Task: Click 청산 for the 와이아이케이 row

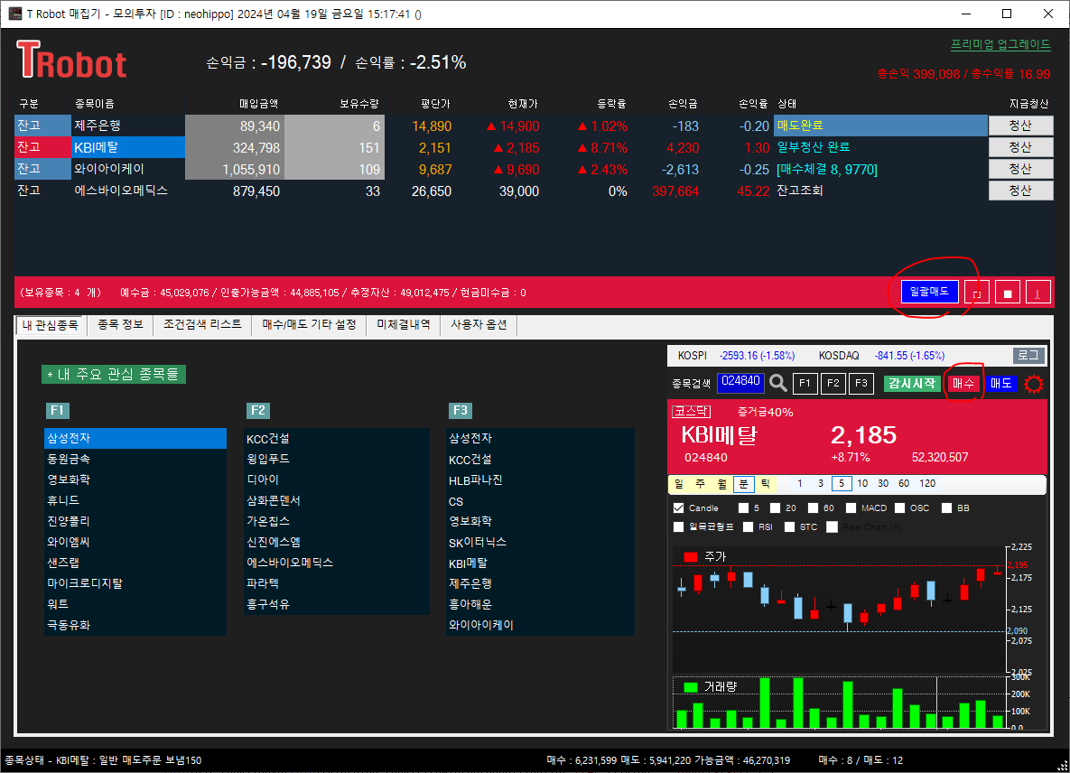Action: click(1020, 169)
